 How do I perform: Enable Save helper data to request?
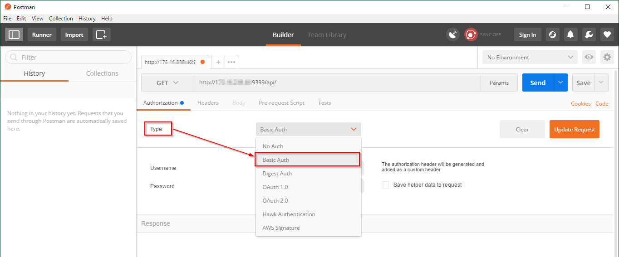coord(385,185)
